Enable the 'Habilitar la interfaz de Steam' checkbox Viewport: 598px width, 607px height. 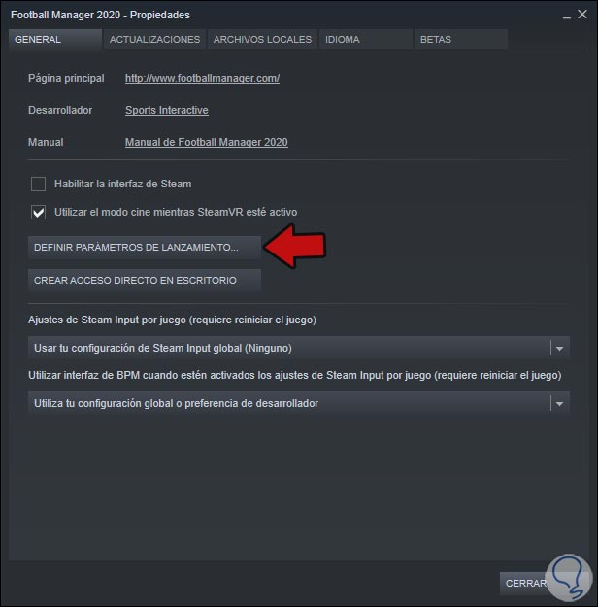tap(38, 184)
